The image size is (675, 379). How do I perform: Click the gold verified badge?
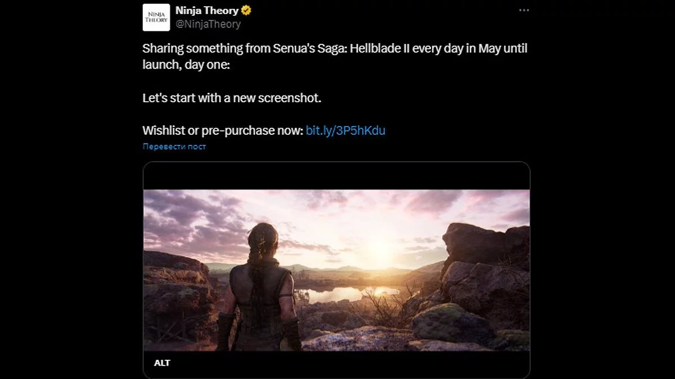(246, 11)
